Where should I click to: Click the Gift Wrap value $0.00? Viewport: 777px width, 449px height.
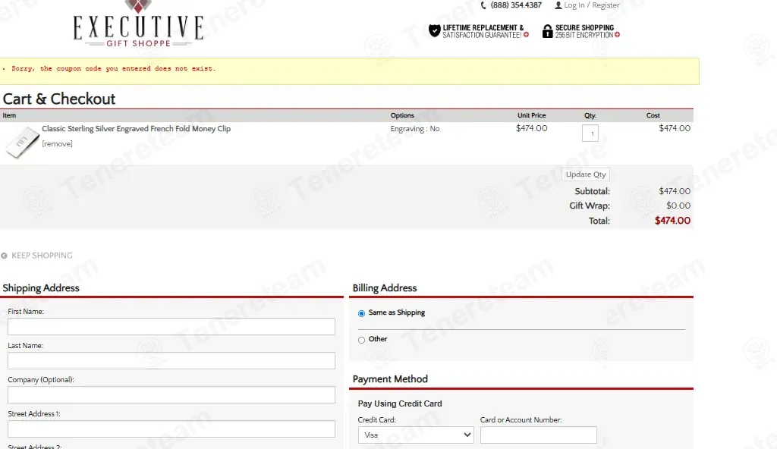pyautogui.click(x=678, y=206)
